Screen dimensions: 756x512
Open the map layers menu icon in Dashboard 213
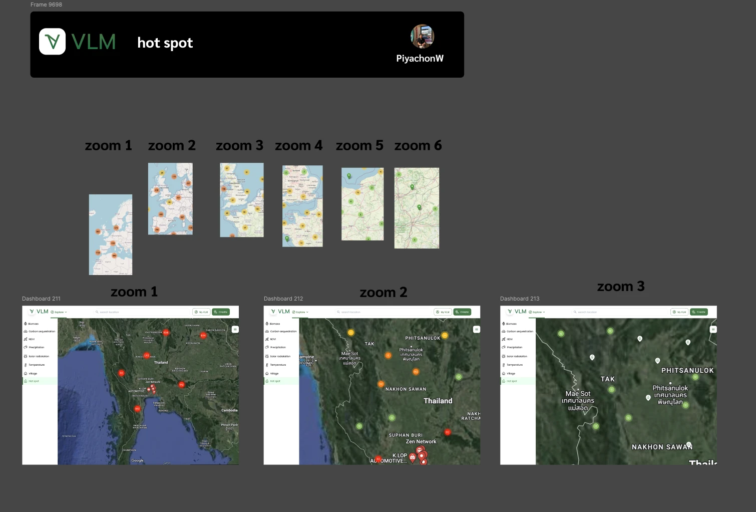pos(713,329)
